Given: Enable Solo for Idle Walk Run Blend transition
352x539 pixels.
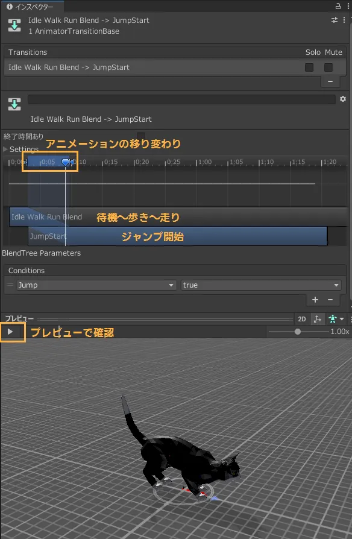Looking at the screenshot, I should tap(309, 68).
